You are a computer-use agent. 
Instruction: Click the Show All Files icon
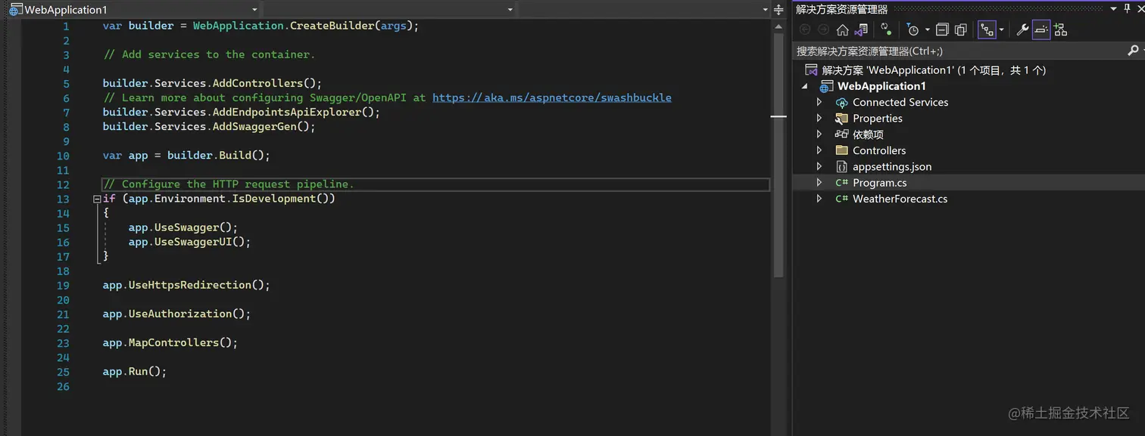(x=960, y=30)
